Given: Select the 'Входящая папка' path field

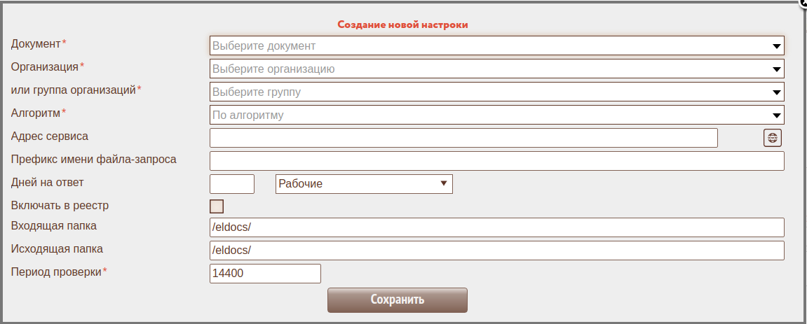Looking at the screenshot, I should point(496,227).
